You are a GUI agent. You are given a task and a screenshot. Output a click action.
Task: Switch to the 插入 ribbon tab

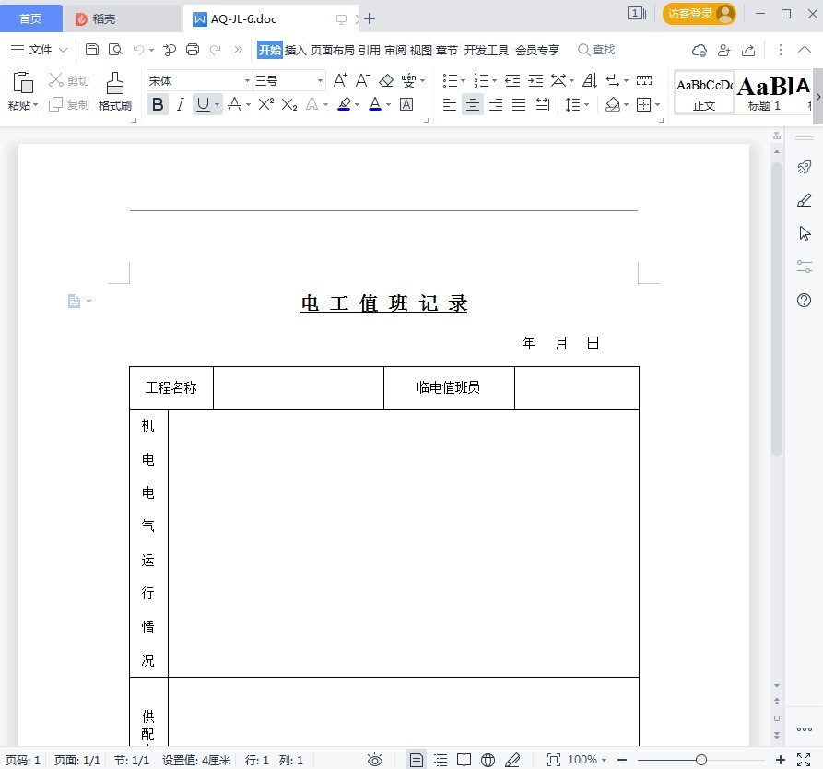pos(295,50)
